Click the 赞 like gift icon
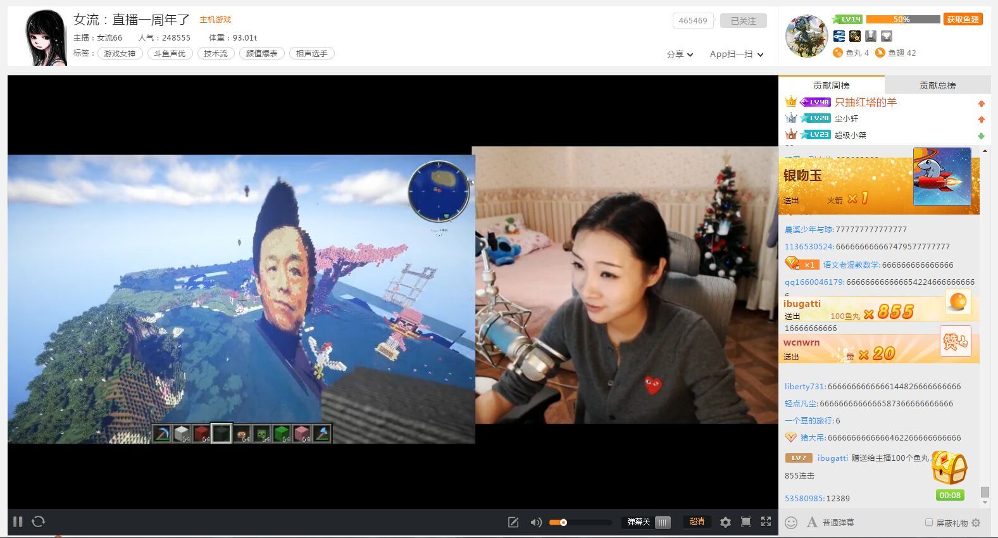Viewport: 998px width, 538px height. click(x=955, y=341)
